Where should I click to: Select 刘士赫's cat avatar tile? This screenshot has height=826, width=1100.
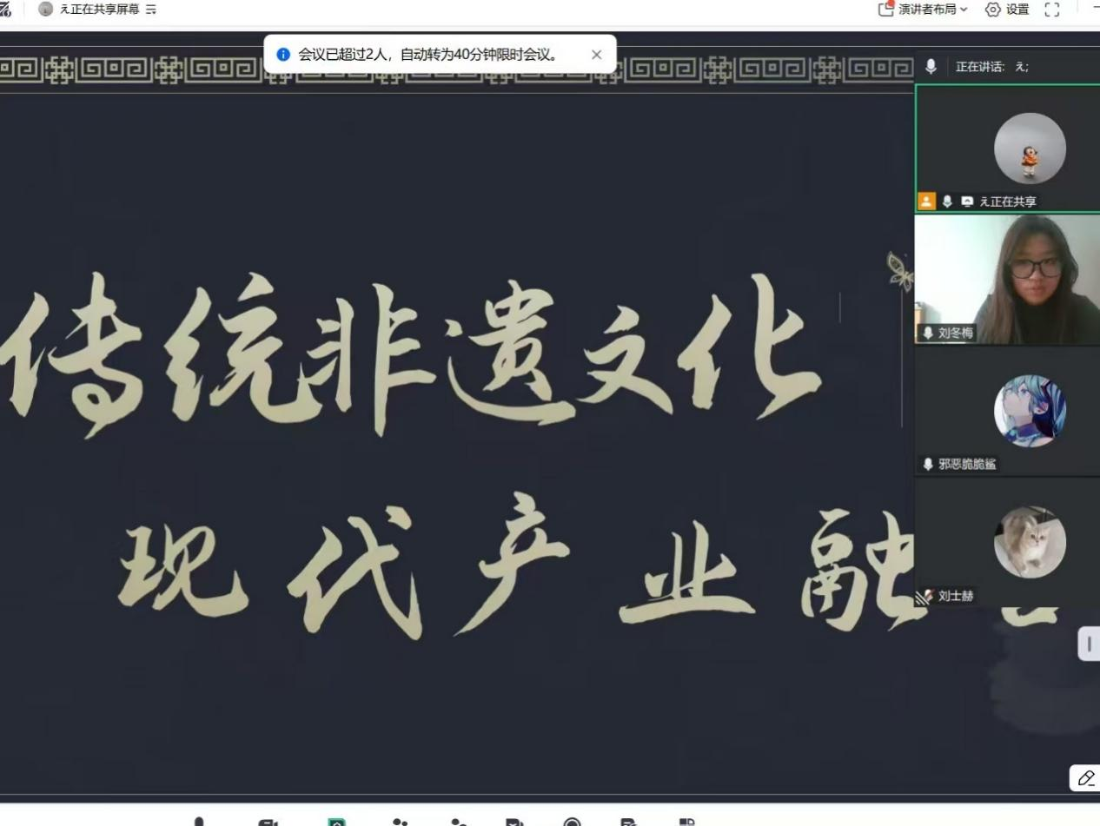(1030, 542)
